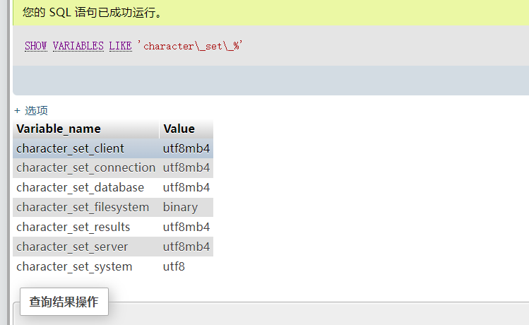Click the LIKE keyword link in query
Screen dimensions: 529x325
point(120,46)
